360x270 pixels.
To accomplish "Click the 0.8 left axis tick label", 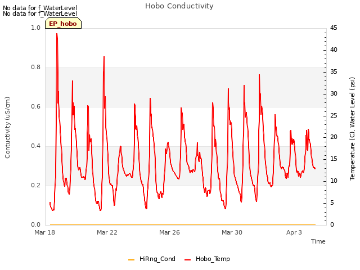I will [36, 67].
